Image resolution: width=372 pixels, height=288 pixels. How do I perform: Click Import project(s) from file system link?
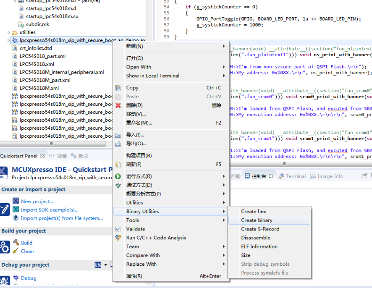point(62,218)
